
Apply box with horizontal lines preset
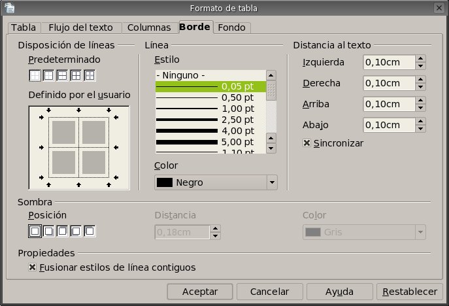pos(63,75)
